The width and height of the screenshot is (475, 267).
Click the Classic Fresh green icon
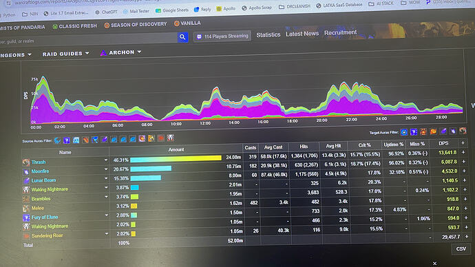(x=55, y=27)
